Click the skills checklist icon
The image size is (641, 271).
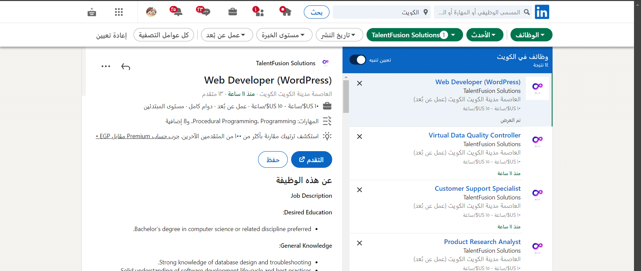point(327,121)
